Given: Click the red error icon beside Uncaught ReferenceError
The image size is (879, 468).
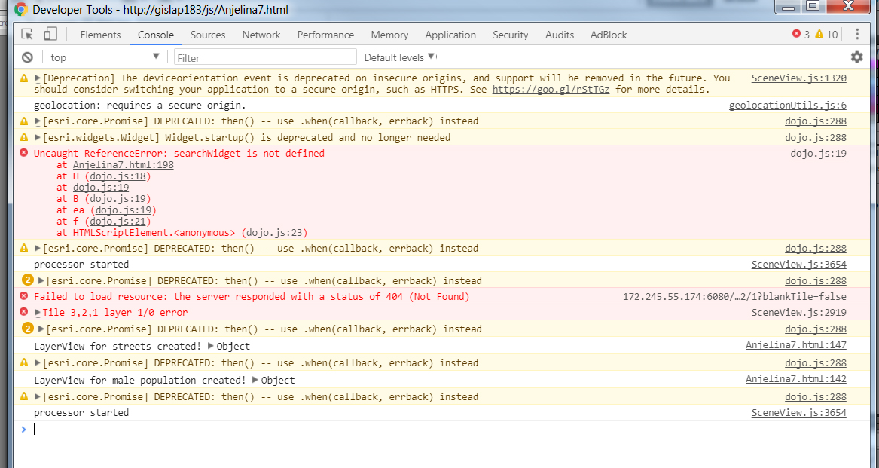Looking at the screenshot, I should coord(24,154).
